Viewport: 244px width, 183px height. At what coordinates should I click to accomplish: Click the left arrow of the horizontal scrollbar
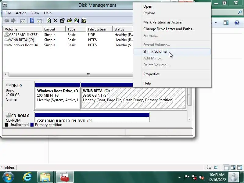pos(5,74)
